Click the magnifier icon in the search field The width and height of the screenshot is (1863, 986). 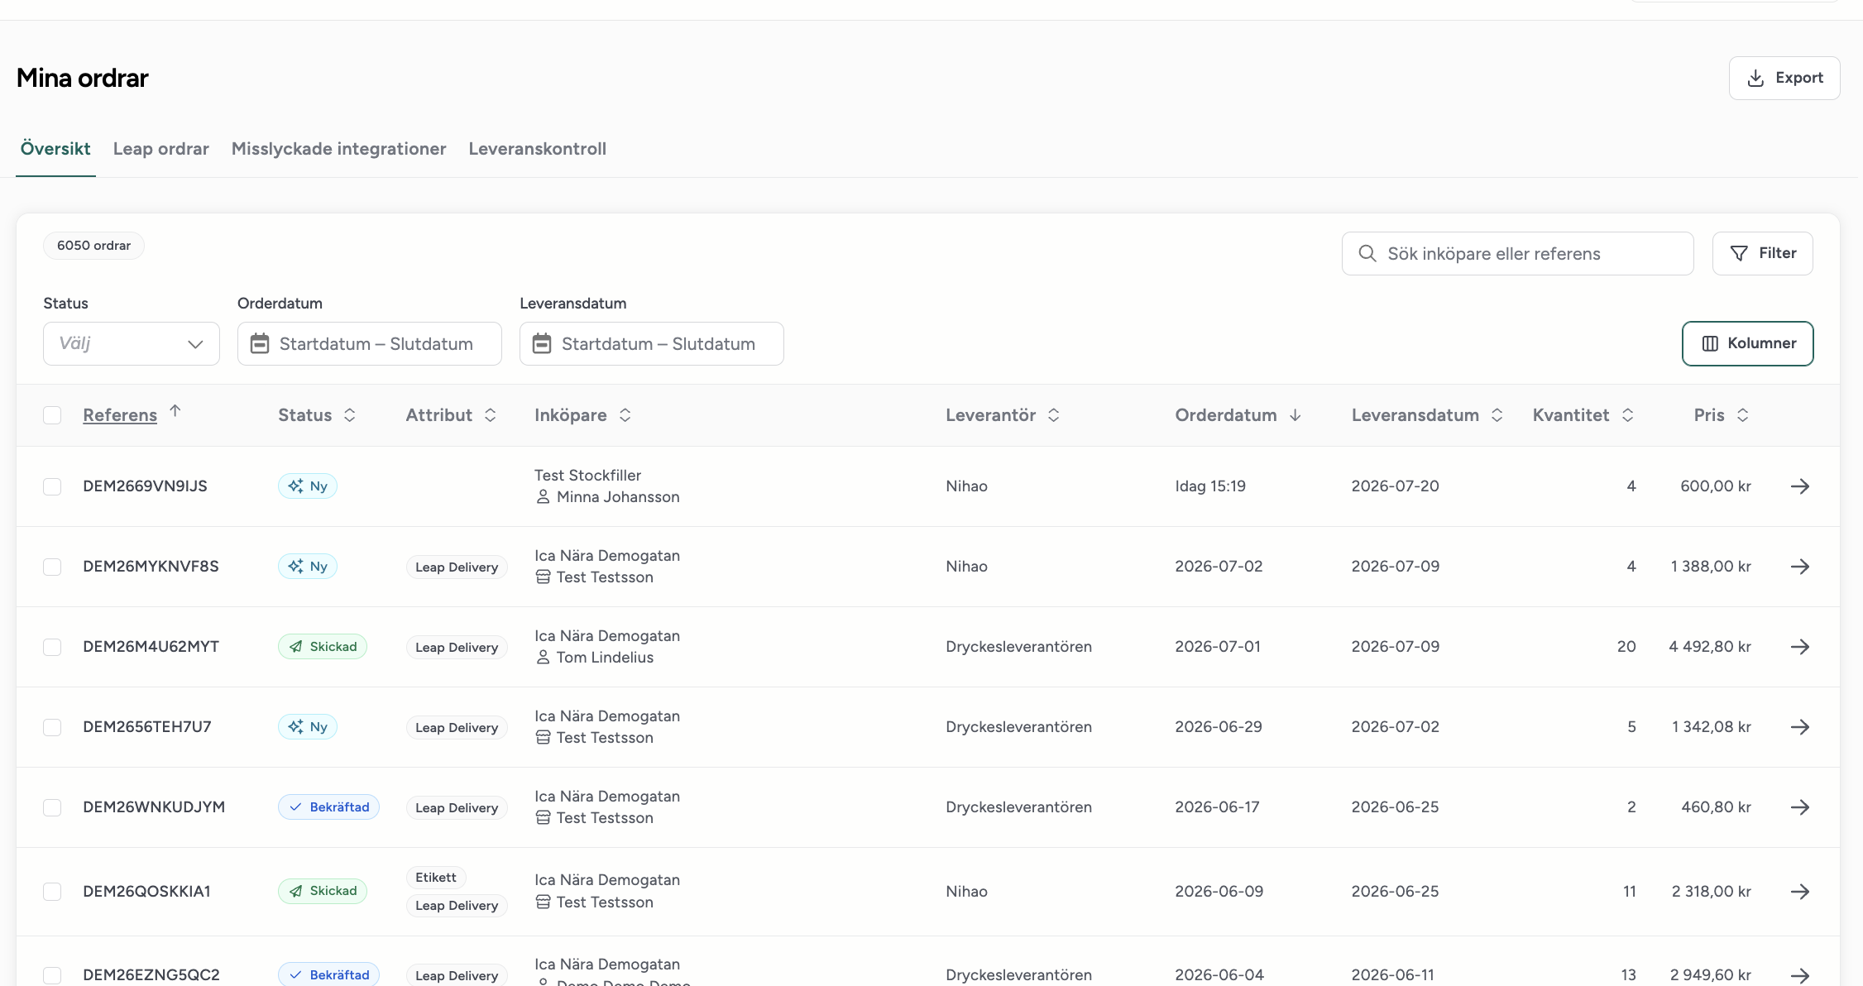1367,253
